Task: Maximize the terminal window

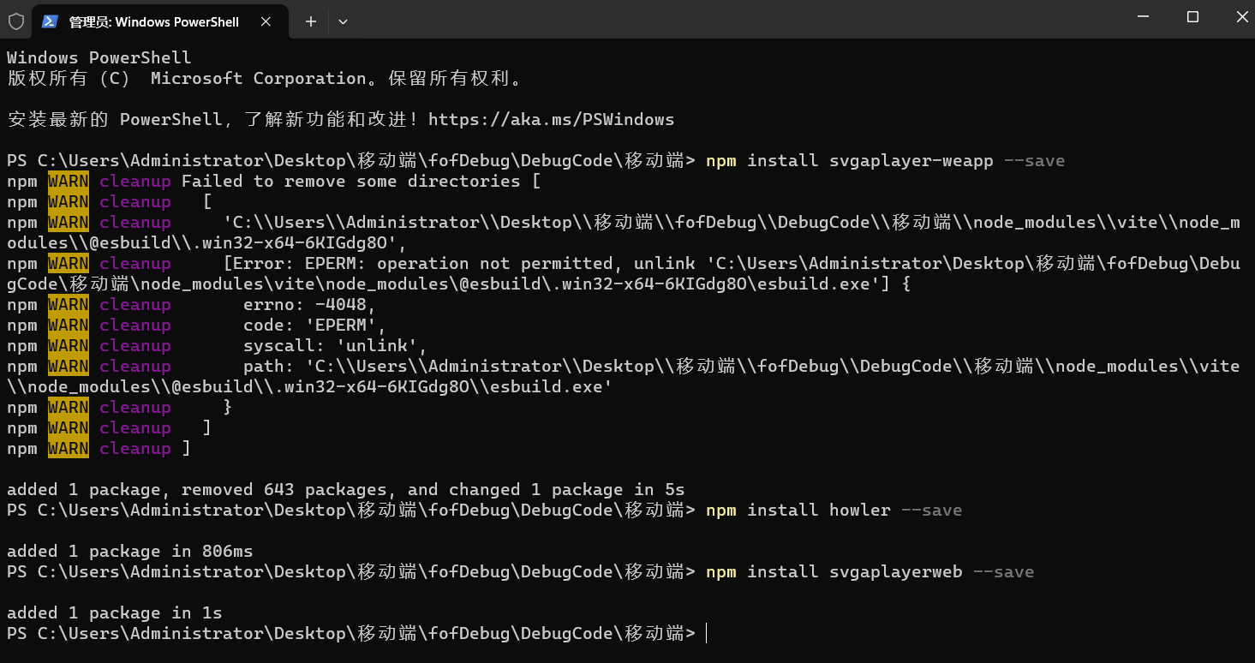Action: pos(1192,17)
